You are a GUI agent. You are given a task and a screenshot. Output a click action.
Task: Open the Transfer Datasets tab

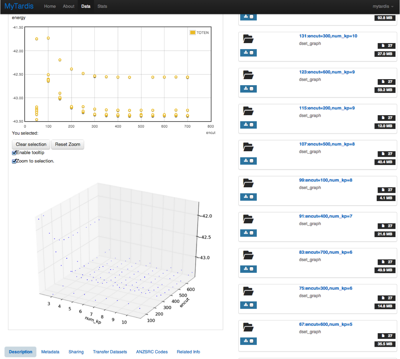110,352
